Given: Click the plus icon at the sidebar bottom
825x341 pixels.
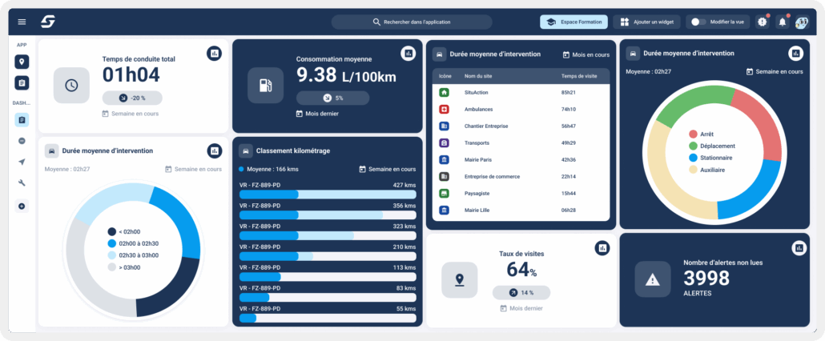Looking at the screenshot, I should (x=22, y=207).
